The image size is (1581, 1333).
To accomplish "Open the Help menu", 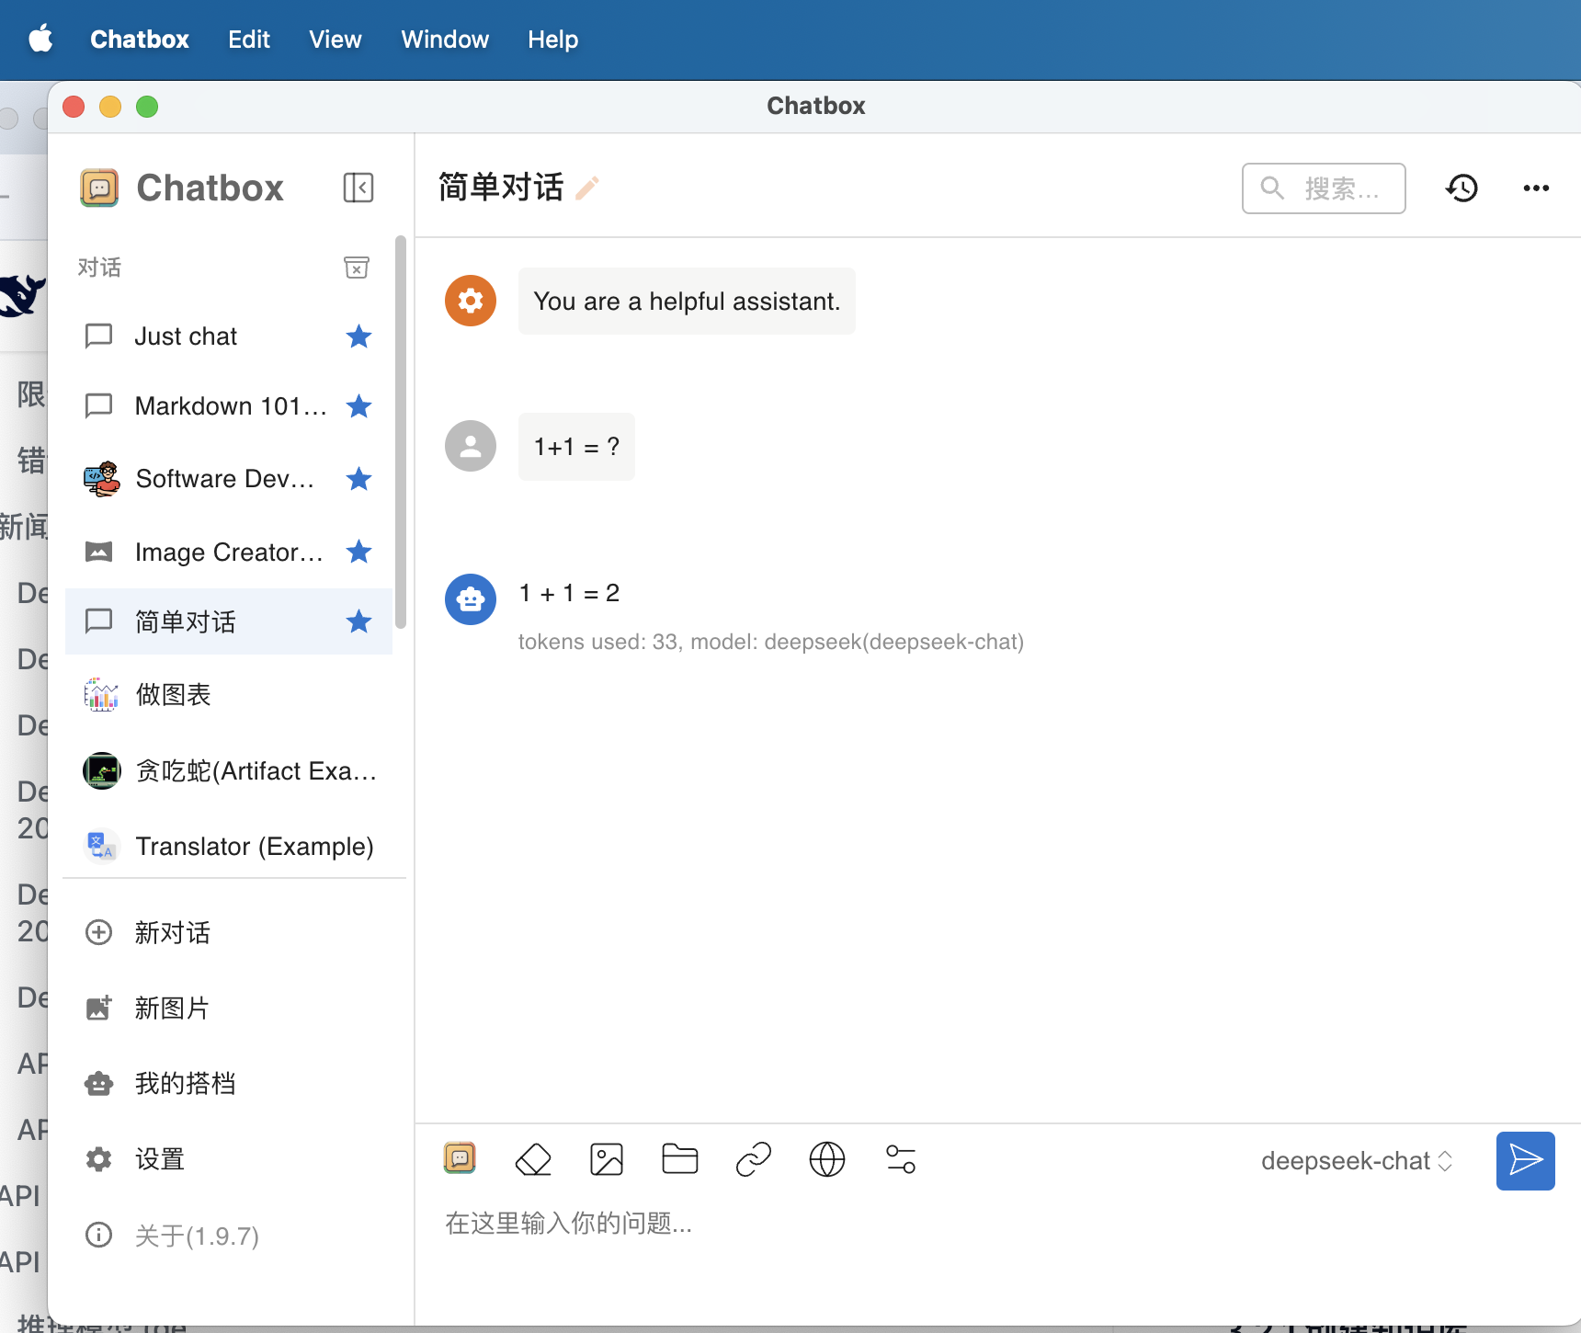I will pos(552,40).
